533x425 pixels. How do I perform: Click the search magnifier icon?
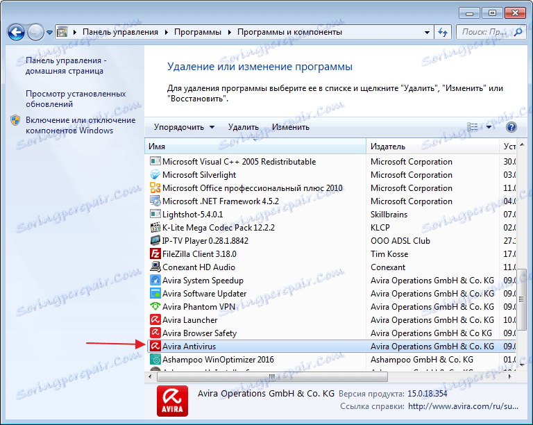(x=518, y=33)
